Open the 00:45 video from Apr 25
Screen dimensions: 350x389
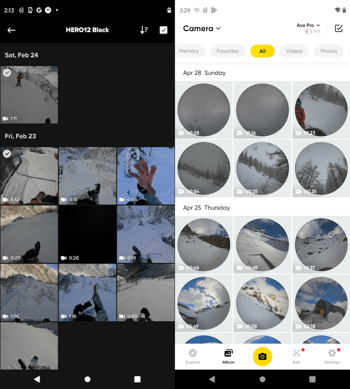[204, 245]
